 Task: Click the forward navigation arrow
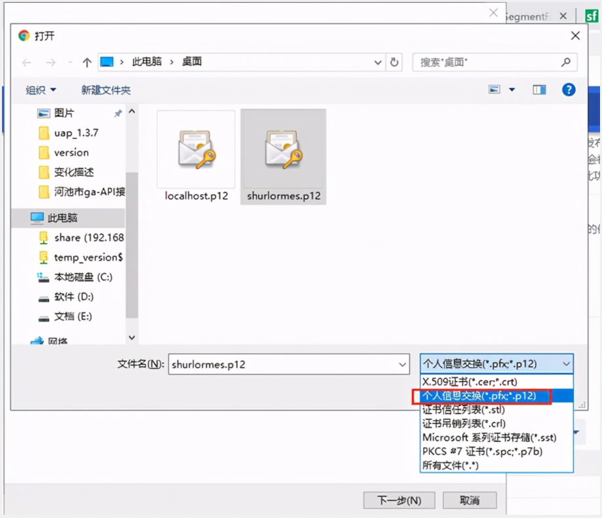pyautogui.click(x=50, y=62)
